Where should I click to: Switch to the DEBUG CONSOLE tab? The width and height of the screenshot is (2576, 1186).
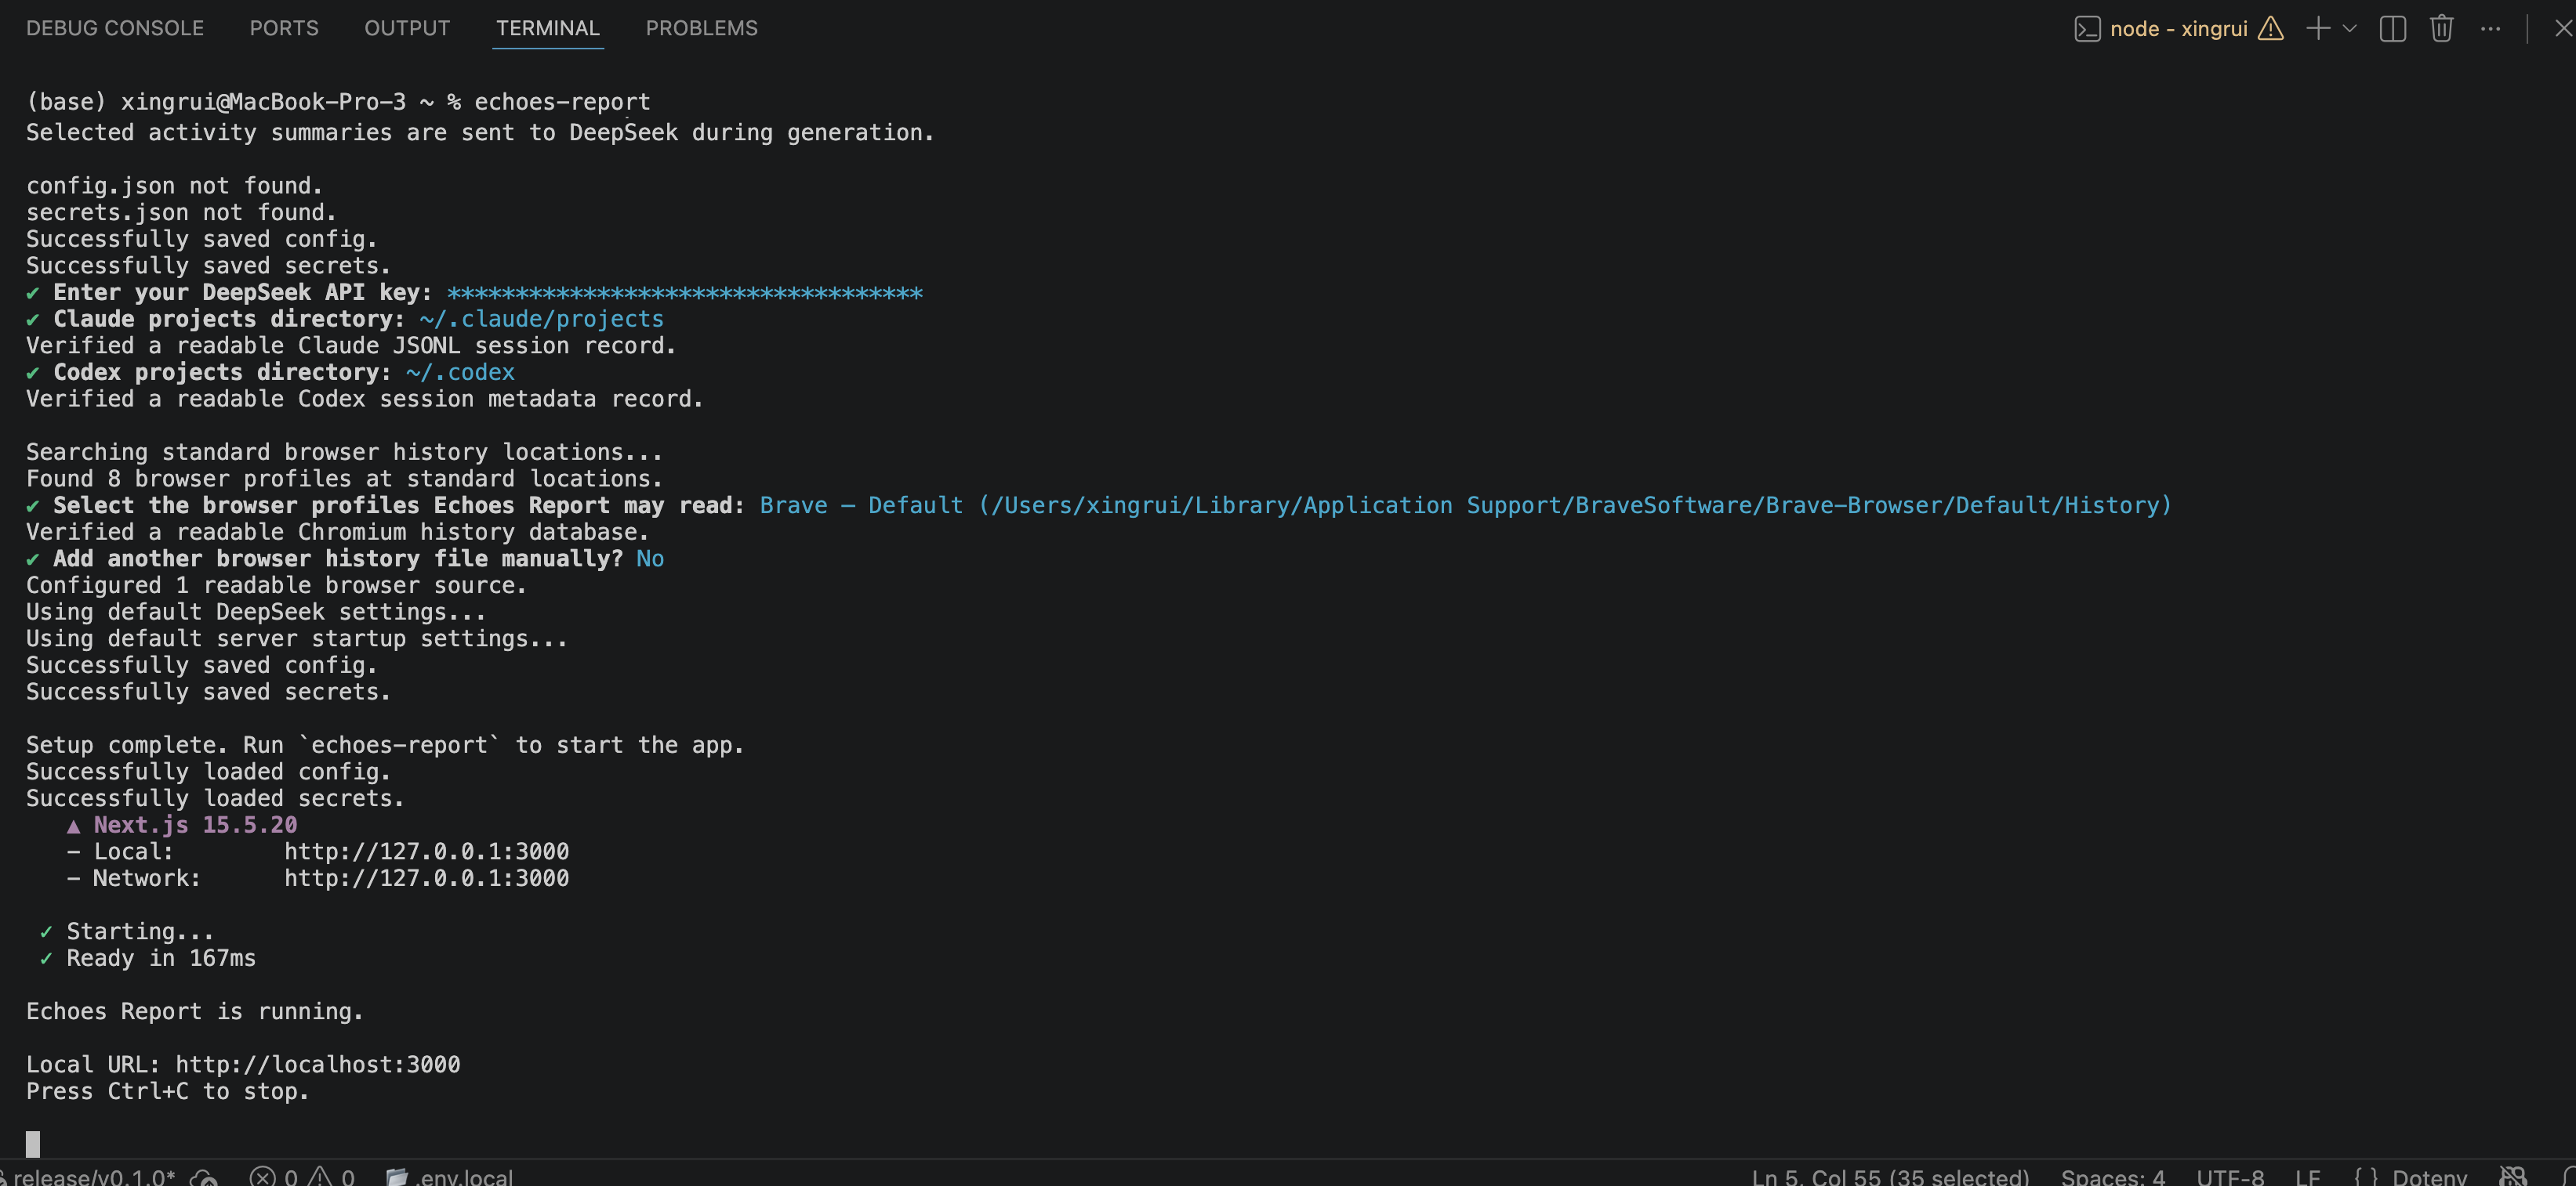[x=115, y=28]
